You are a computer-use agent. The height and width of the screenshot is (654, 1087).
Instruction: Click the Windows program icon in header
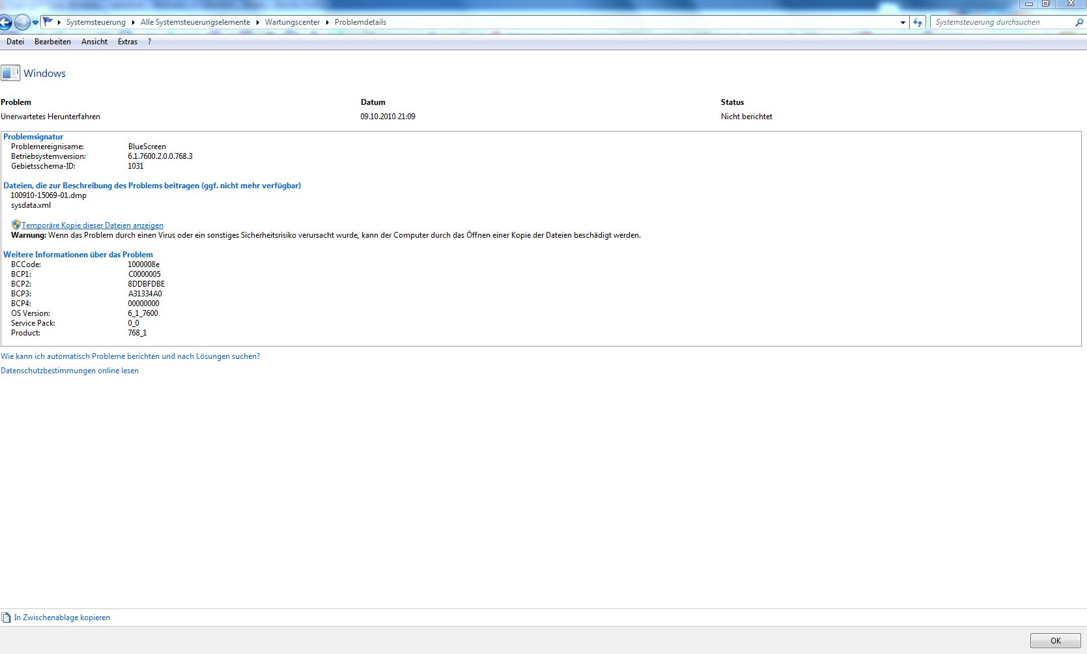pos(10,73)
